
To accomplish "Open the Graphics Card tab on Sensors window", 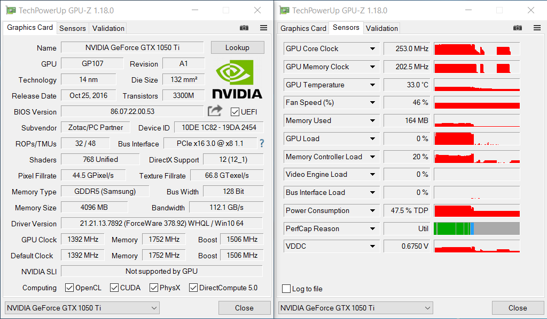I will [303, 28].
